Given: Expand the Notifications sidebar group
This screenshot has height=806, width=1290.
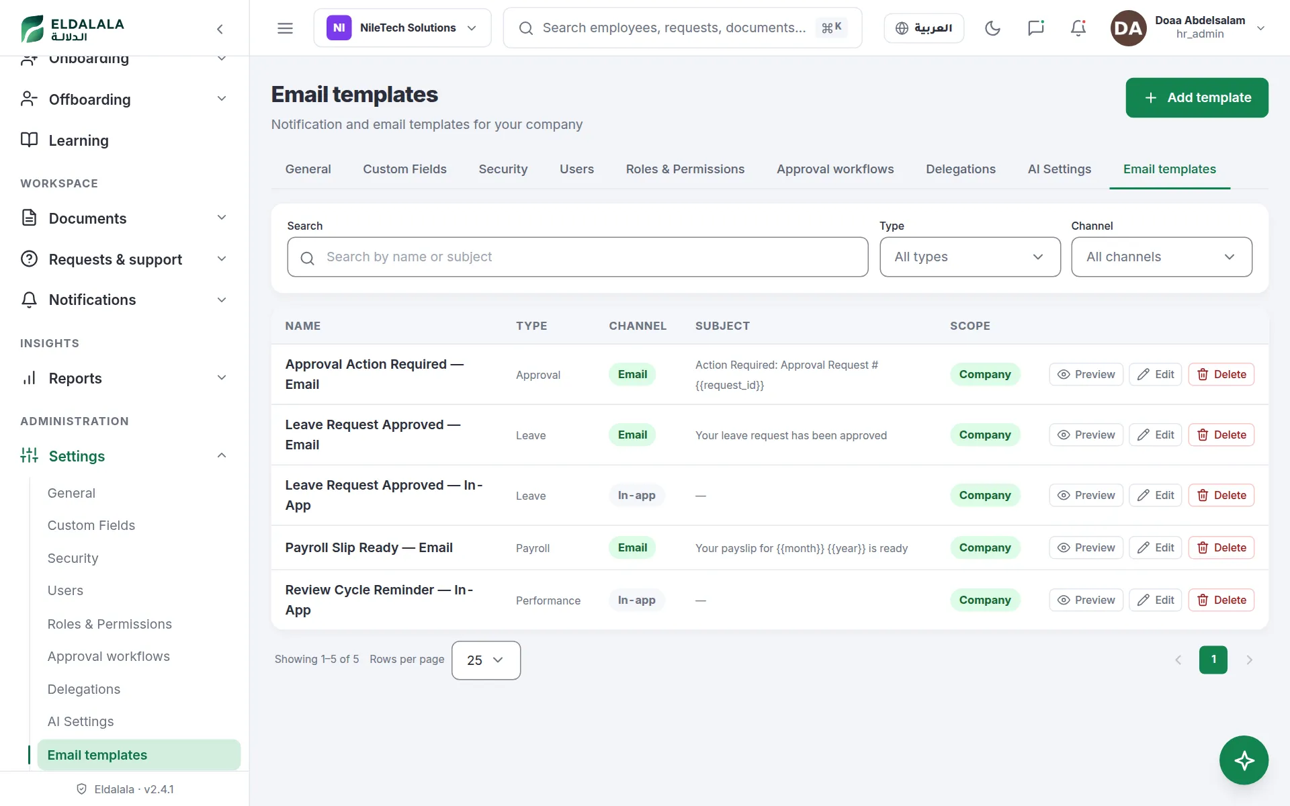Looking at the screenshot, I should point(124,300).
